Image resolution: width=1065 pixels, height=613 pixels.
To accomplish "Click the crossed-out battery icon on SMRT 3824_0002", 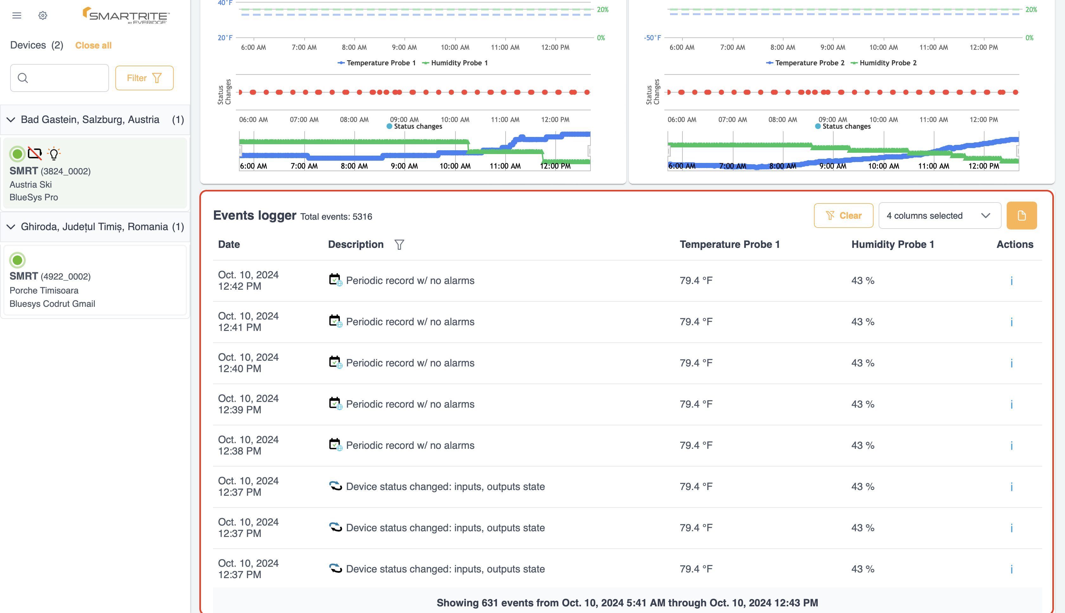I will click(35, 154).
